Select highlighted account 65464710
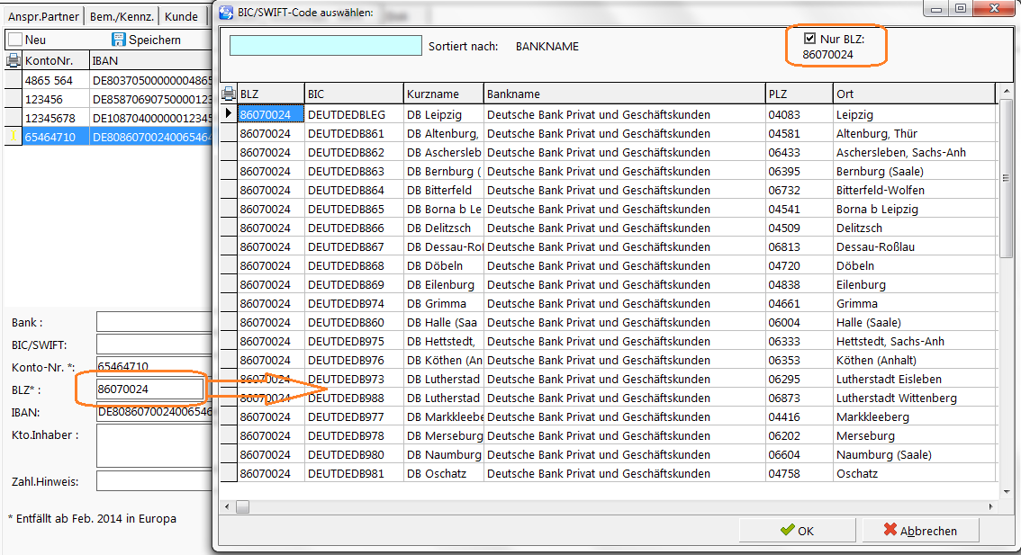The width and height of the screenshot is (1021, 555). (118, 137)
